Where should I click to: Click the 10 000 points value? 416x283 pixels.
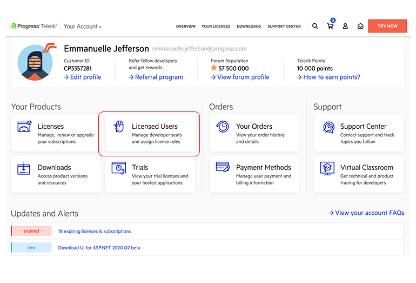click(x=314, y=68)
